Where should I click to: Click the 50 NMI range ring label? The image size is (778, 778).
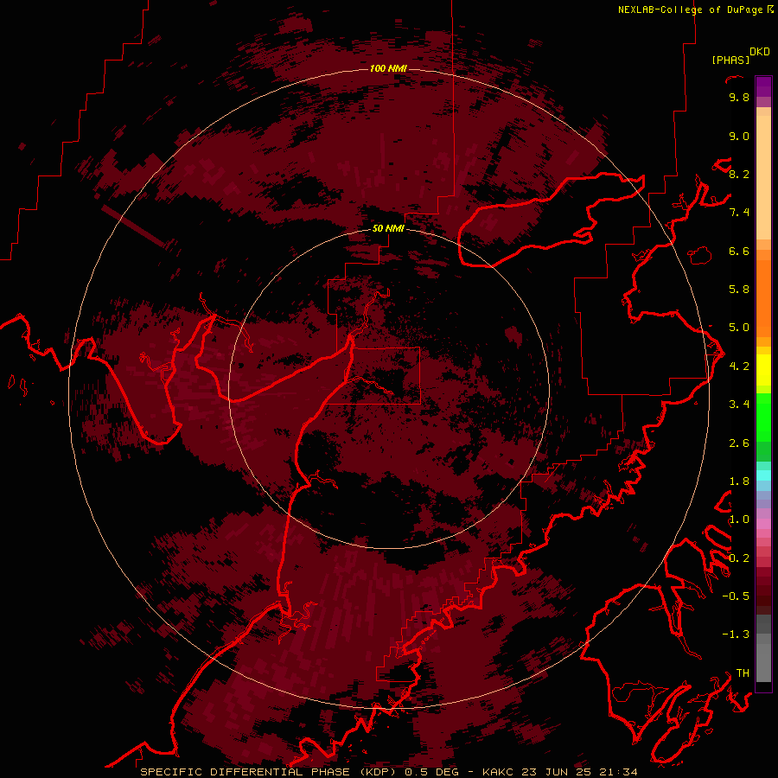coord(388,228)
